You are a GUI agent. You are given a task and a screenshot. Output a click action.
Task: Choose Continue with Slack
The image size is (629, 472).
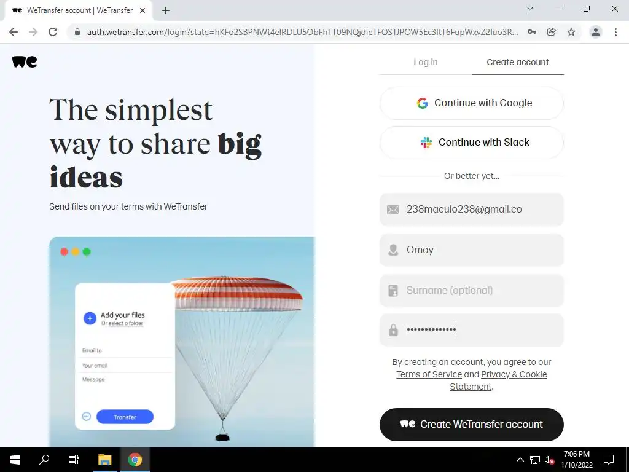click(471, 143)
